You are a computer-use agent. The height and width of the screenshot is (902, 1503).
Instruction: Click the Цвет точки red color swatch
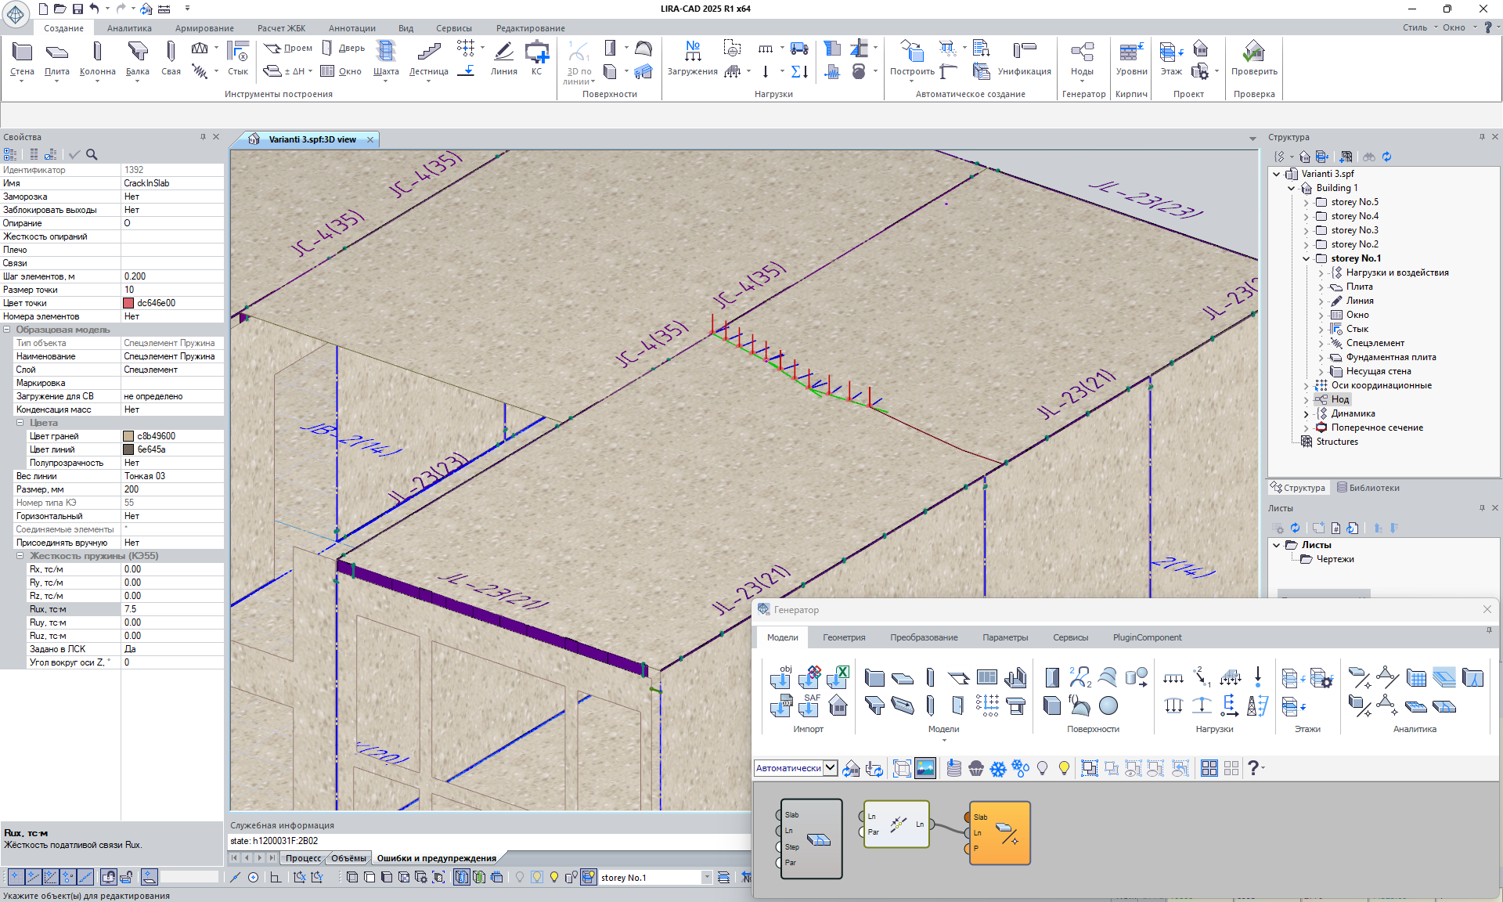tap(128, 303)
